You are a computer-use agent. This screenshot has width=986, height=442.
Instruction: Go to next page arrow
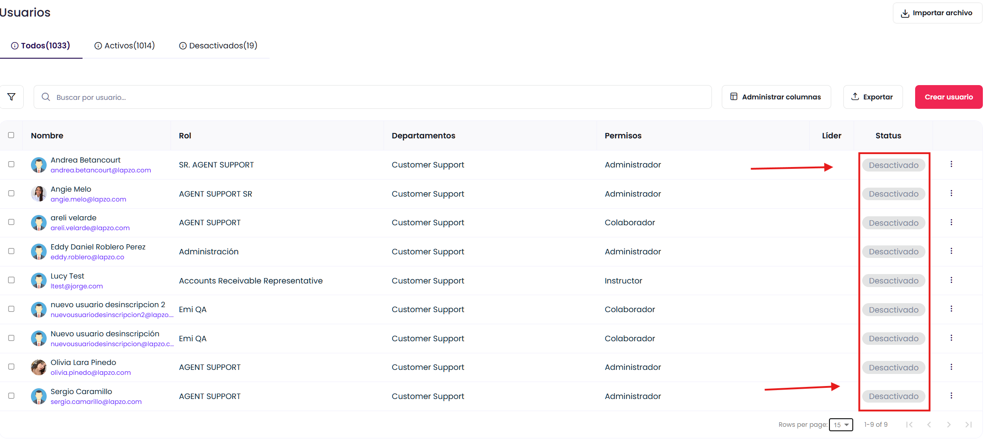tap(949, 425)
